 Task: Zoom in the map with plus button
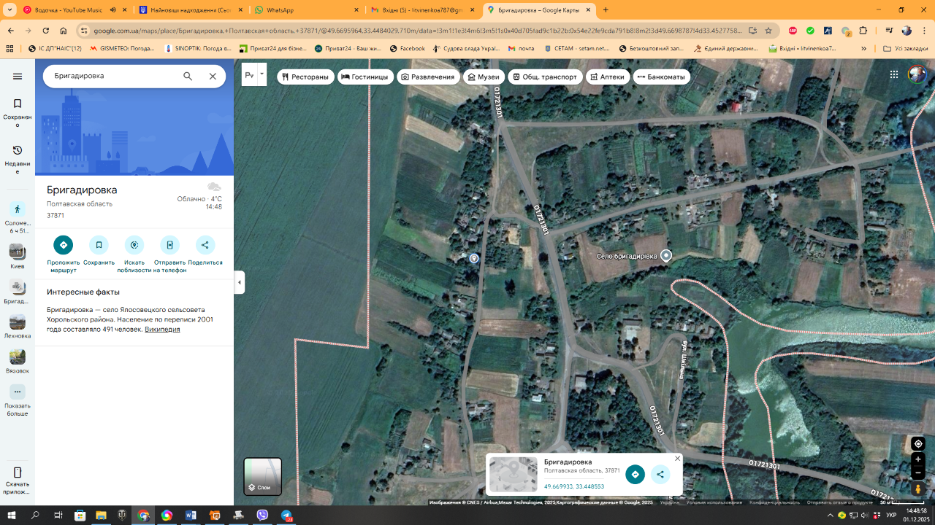(x=918, y=459)
